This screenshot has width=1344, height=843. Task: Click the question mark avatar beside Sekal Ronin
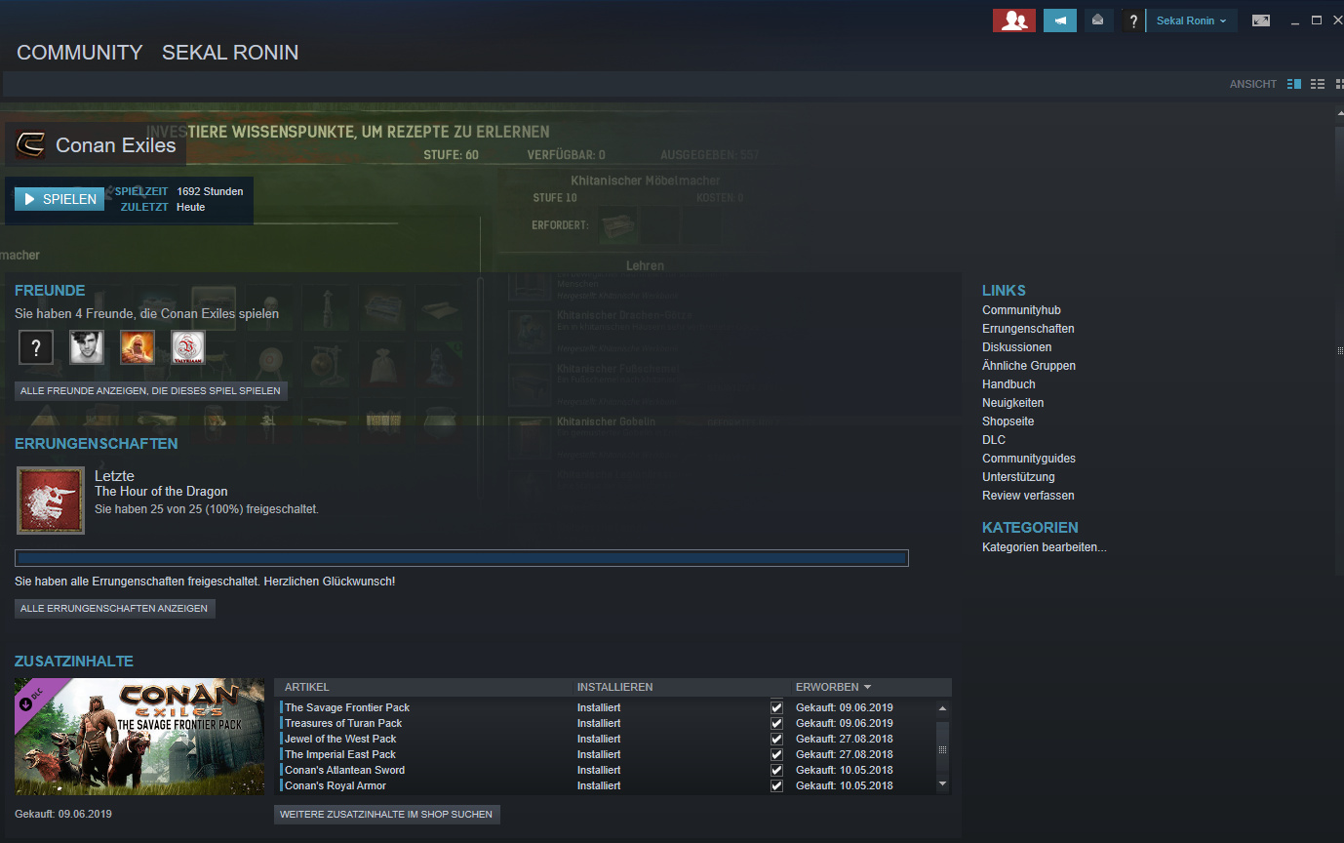1132,20
